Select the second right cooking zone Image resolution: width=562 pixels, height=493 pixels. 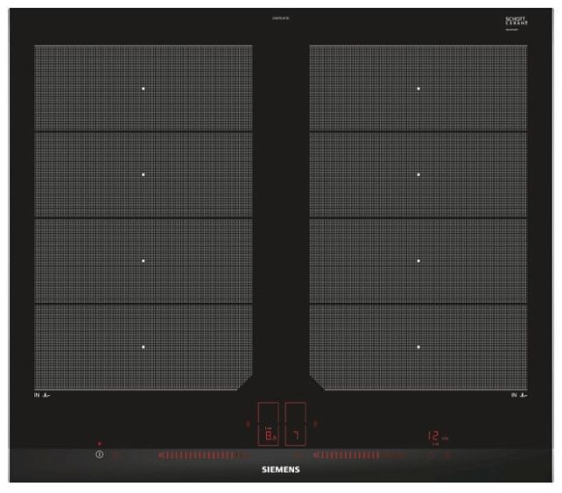click(418, 174)
